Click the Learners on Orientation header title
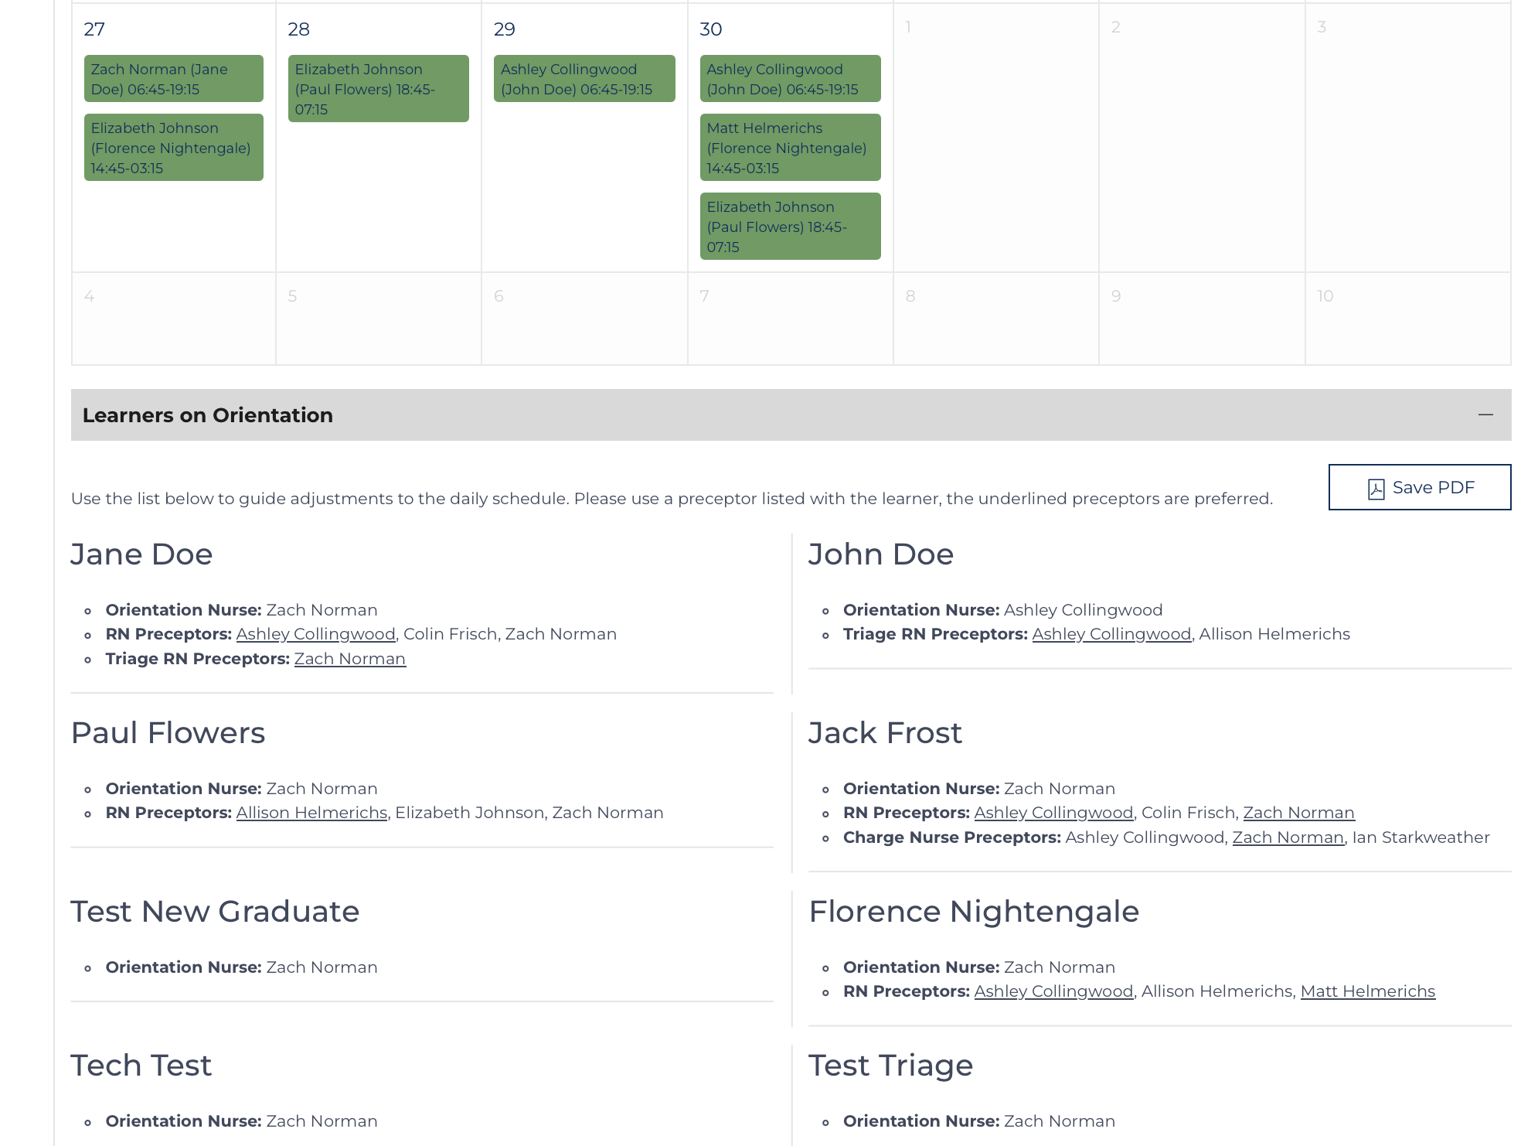The height and width of the screenshot is (1146, 1521). point(208,415)
